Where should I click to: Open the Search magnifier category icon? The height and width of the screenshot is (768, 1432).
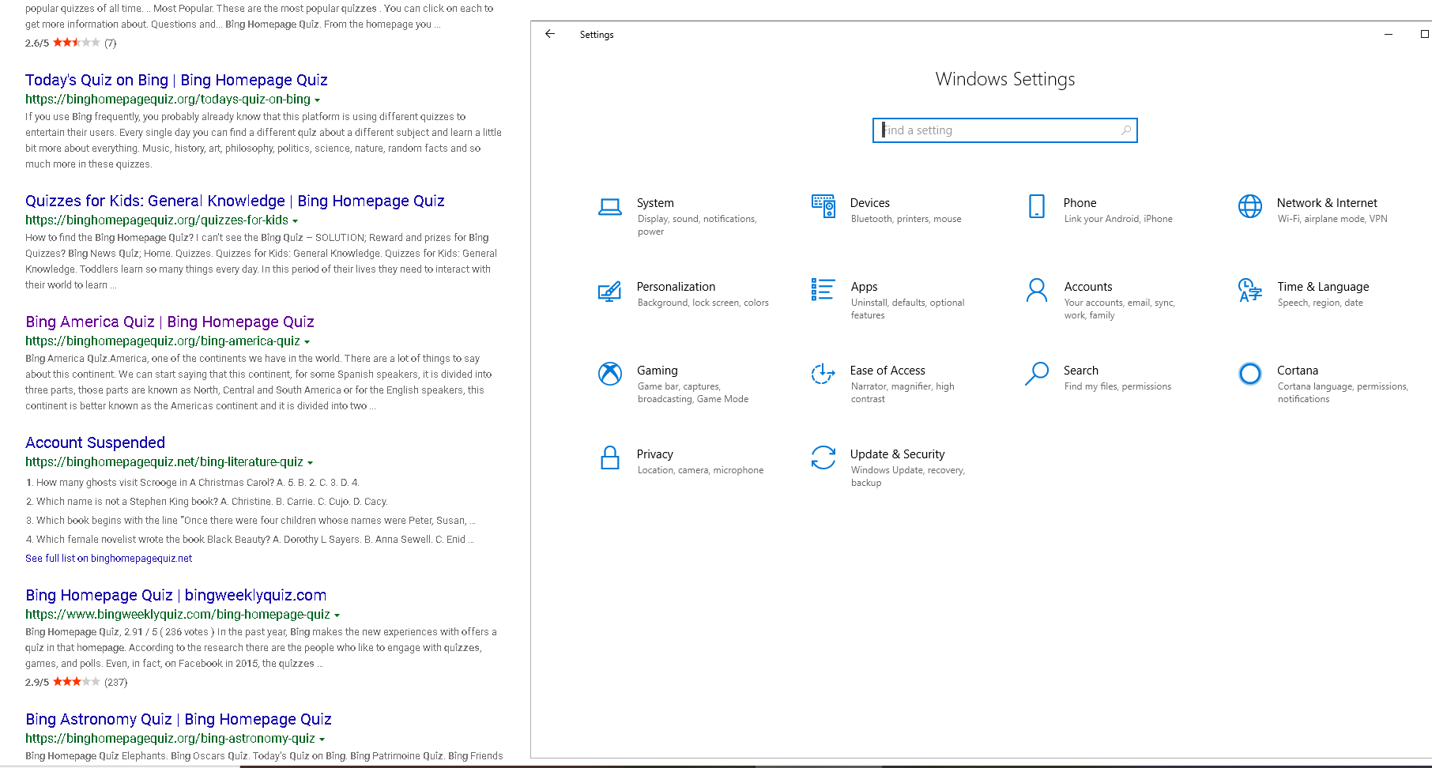(1036, 374)
